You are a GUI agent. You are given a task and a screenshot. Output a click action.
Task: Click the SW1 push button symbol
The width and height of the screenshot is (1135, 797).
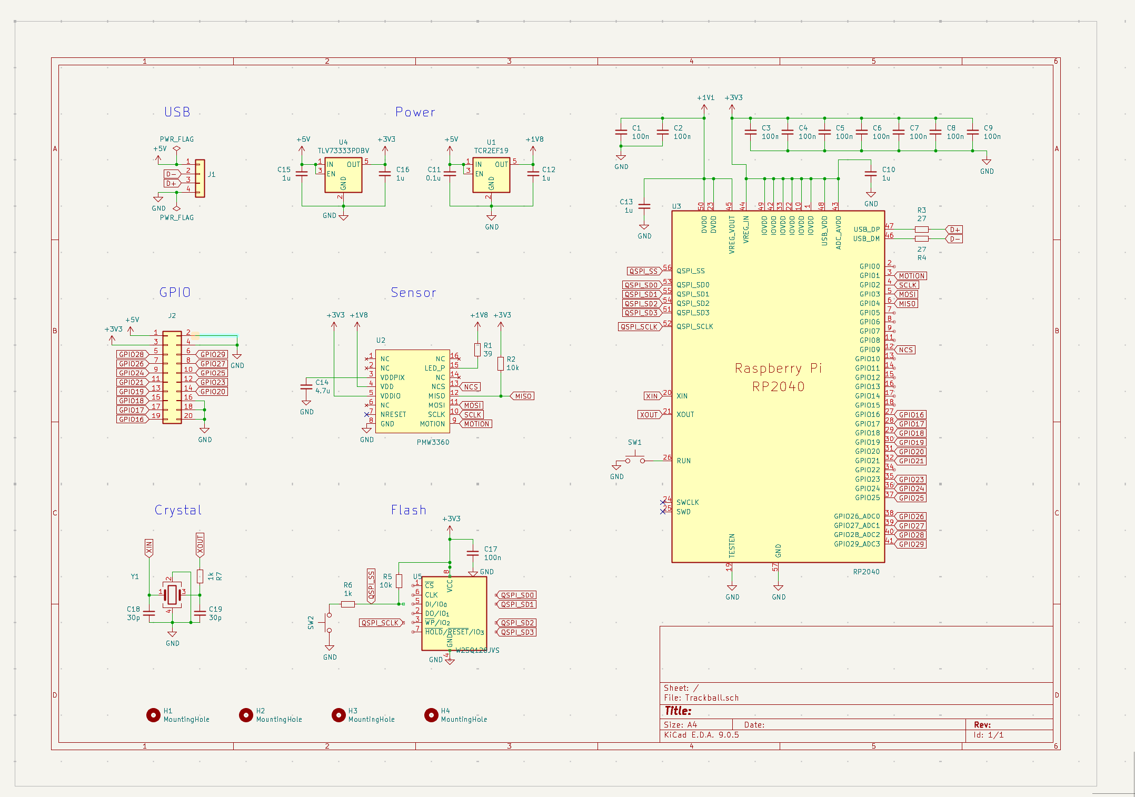tap(635, 459)
